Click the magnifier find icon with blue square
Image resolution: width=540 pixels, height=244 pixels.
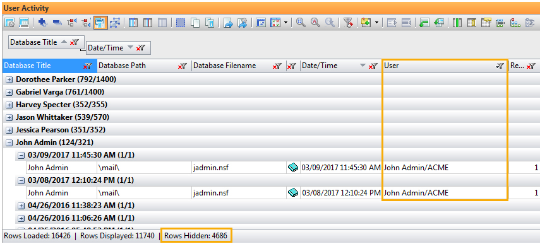pos(301,23)
